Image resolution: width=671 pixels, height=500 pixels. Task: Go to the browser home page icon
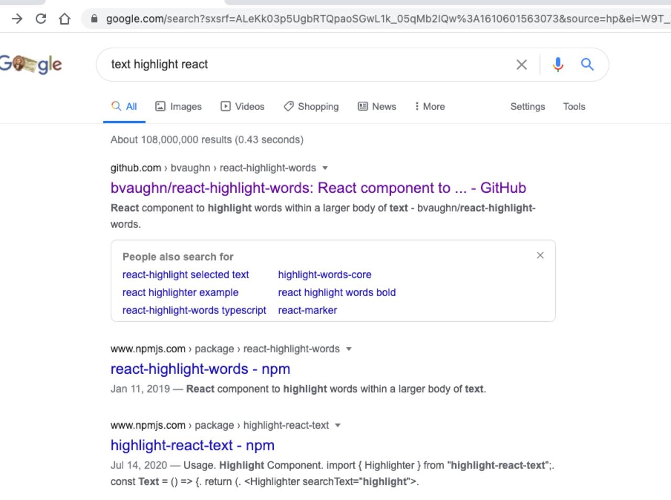[x=64, y=19]
